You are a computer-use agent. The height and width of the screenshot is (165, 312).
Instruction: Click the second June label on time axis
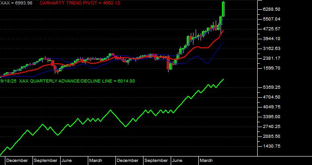[177, 161]
